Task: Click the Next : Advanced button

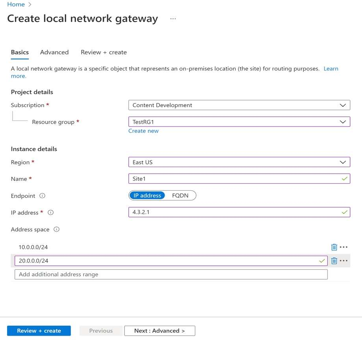Action: coord(160,331)
